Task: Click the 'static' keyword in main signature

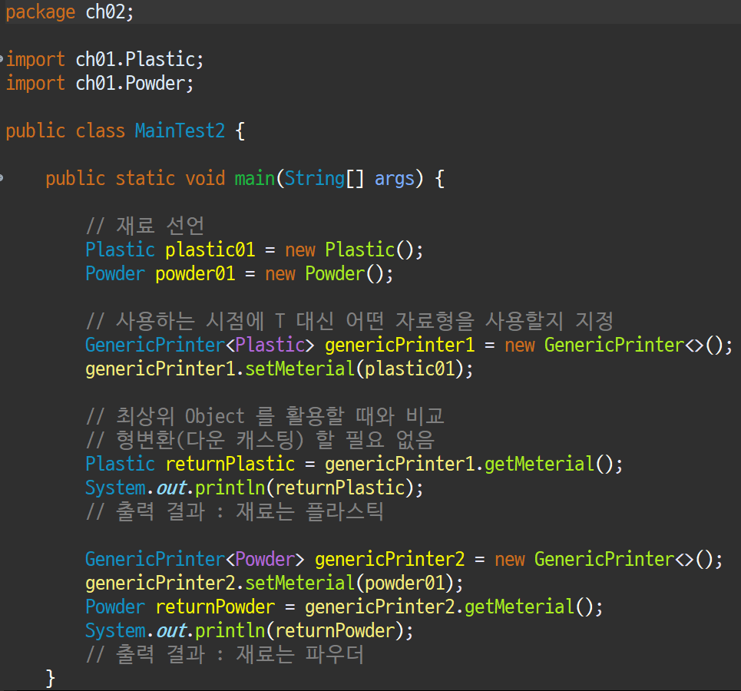Action: pos(145,178)
